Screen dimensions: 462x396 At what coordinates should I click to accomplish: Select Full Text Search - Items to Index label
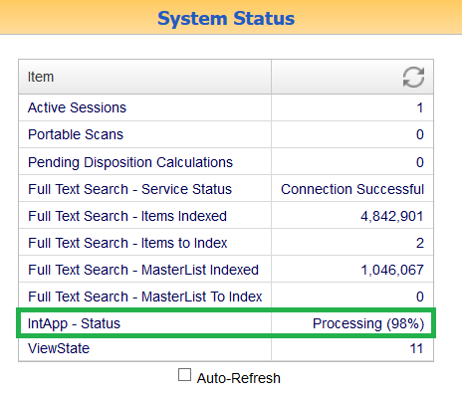point(127,243)
